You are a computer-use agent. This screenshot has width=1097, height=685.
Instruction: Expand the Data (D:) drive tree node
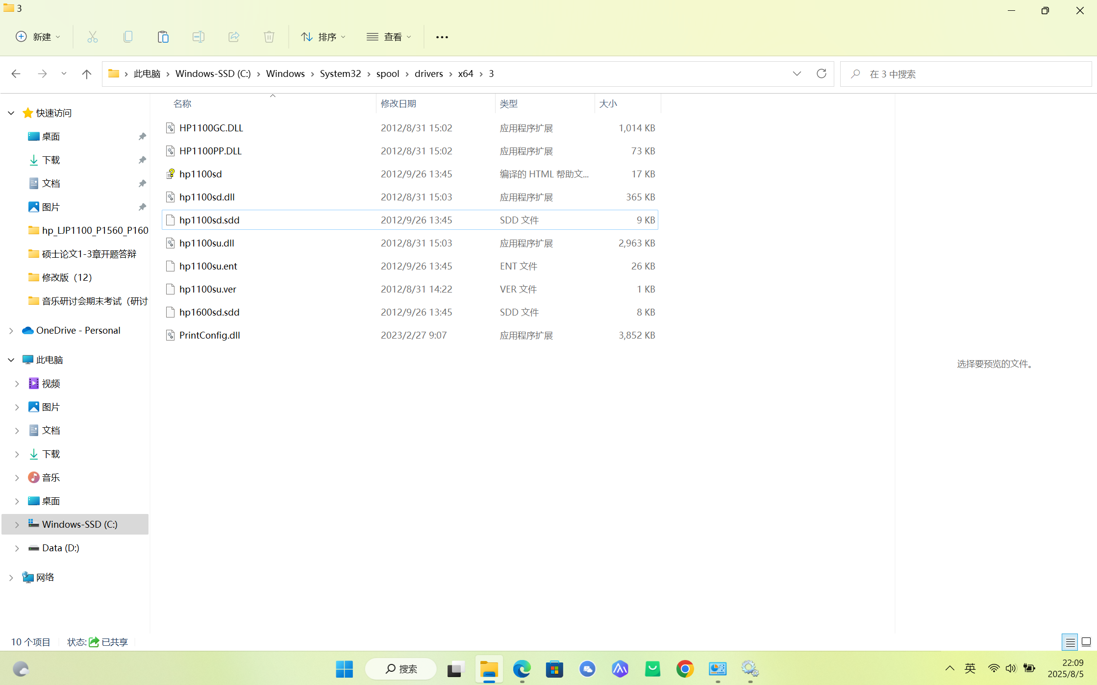pyautogui.click(x=17, y=548)
